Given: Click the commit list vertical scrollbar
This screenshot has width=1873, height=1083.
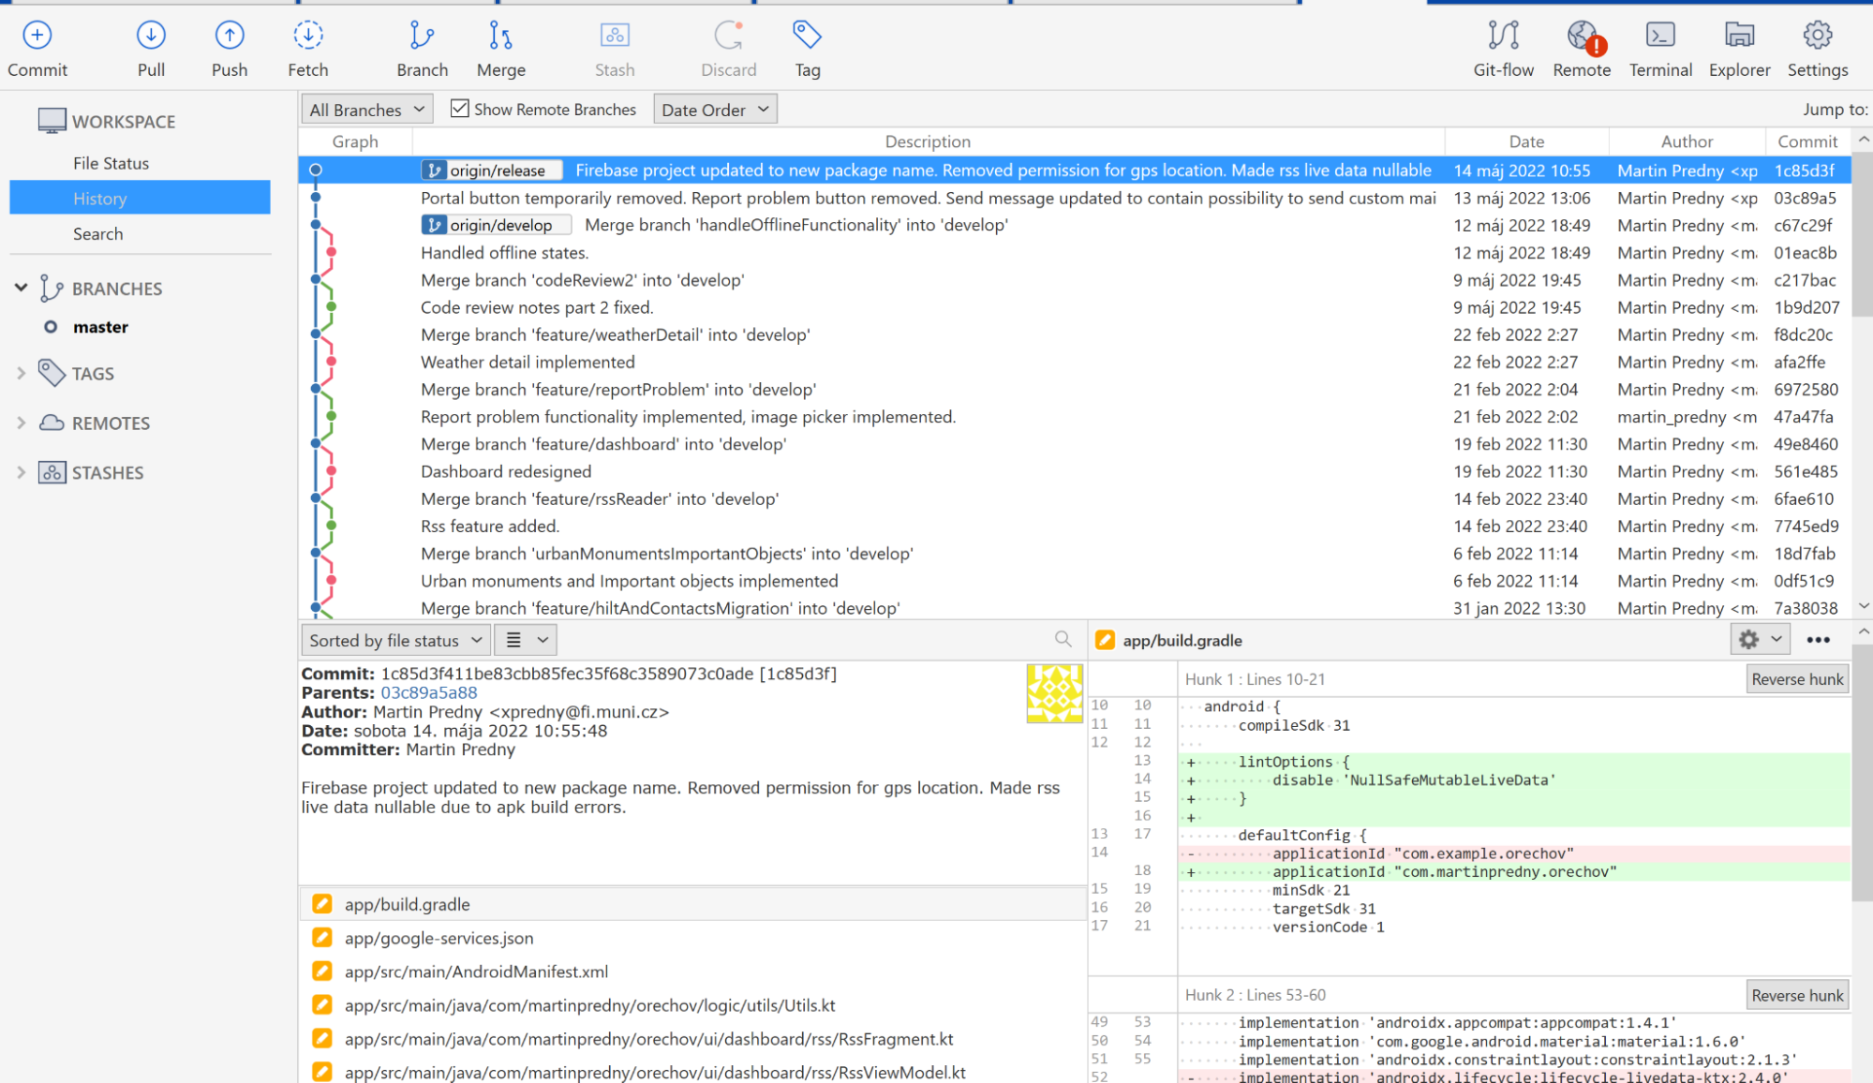Looking at the screenshot, I should (1864, 234).
